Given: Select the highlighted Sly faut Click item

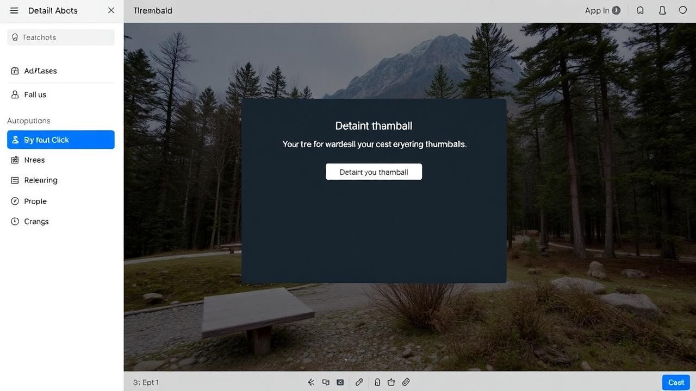Looking at the screenshot, I should pos(61,140).
